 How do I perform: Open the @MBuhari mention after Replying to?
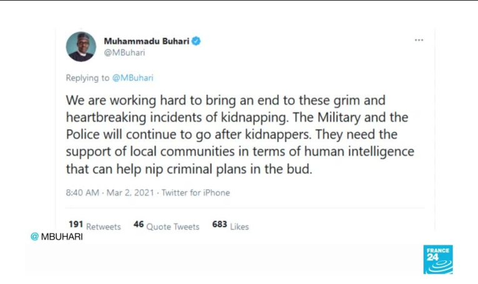click(132, 78)
